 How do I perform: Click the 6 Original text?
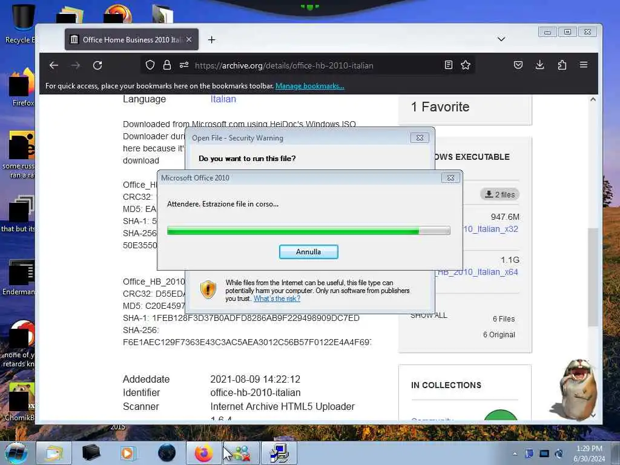(x=499, y=334)
